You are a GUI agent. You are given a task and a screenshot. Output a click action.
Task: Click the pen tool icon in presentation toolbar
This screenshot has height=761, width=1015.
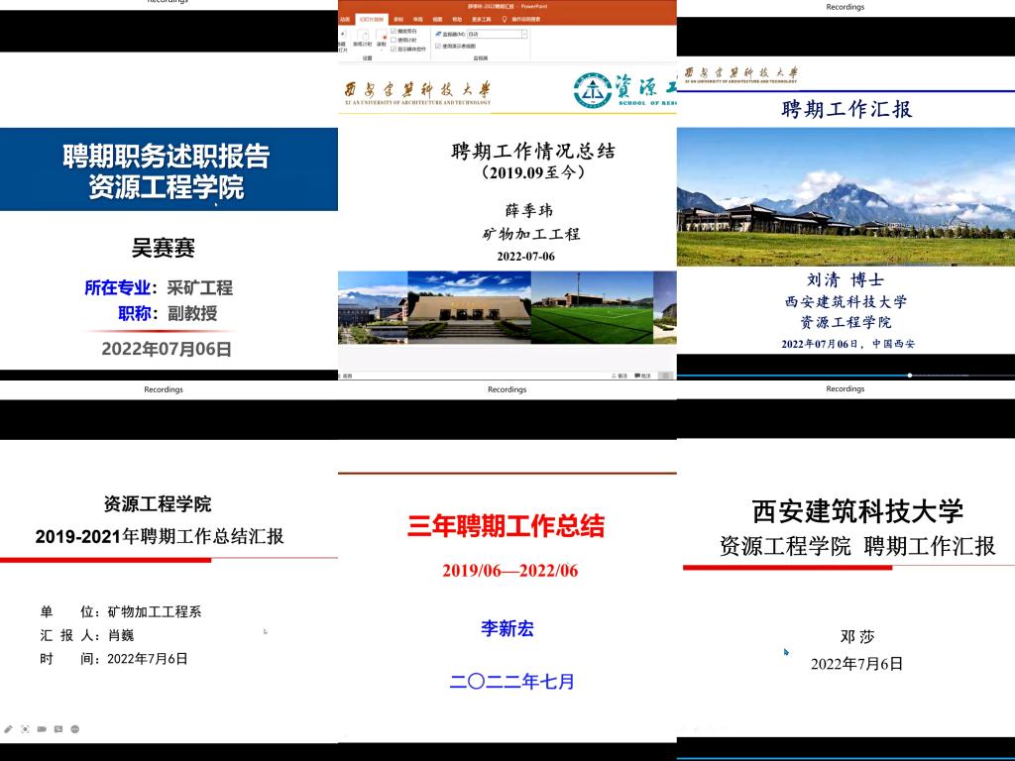pos(8,728)
